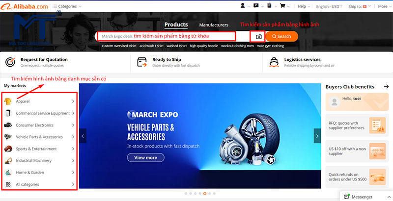Click the Alibaba.com logo
The height and width of the screenshot is (201, 393).
(x=24, y=6)
